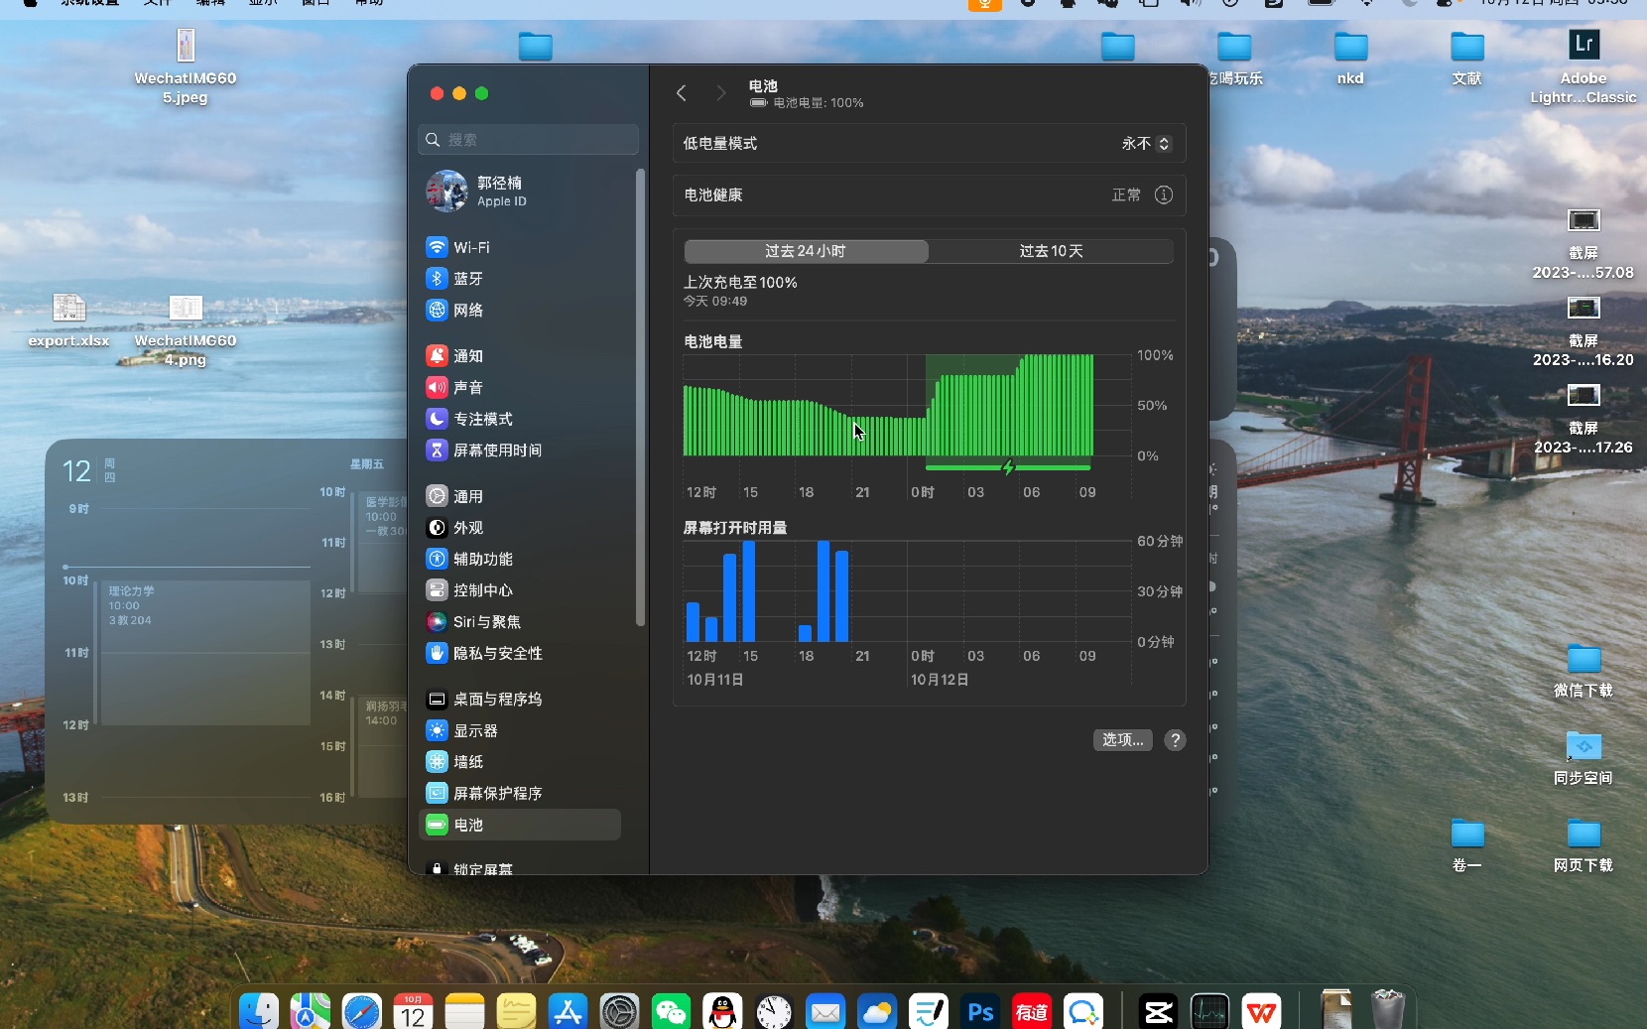Open Maps from the Dock
1647x1029 pixels.
(x=311, y=1012)
